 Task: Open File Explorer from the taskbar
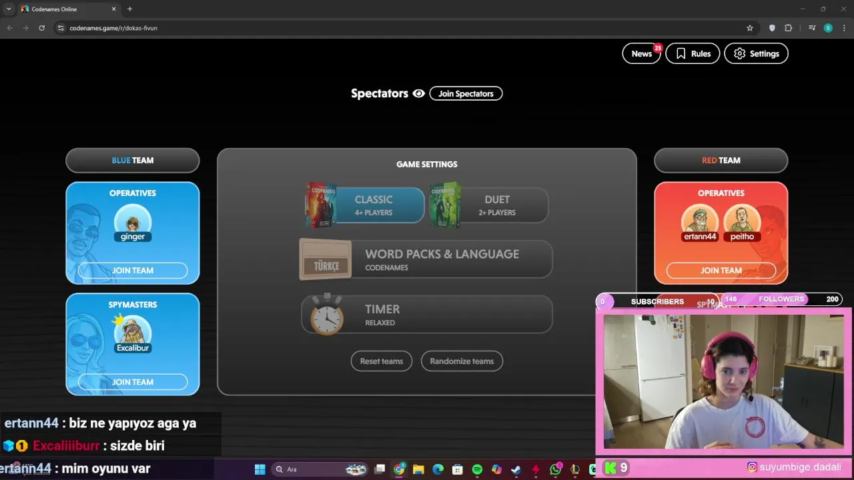tap(418, 469)
